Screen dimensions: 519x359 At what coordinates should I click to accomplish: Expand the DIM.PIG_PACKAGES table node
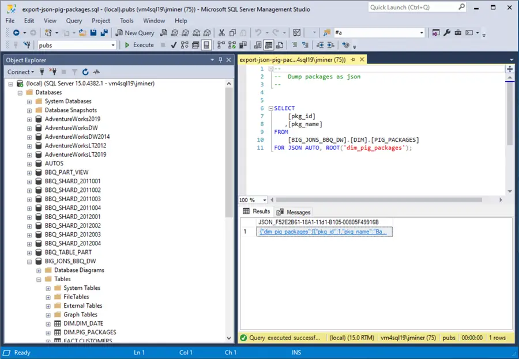point(48,333)
